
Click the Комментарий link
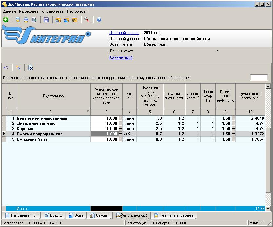click(121, 58)
